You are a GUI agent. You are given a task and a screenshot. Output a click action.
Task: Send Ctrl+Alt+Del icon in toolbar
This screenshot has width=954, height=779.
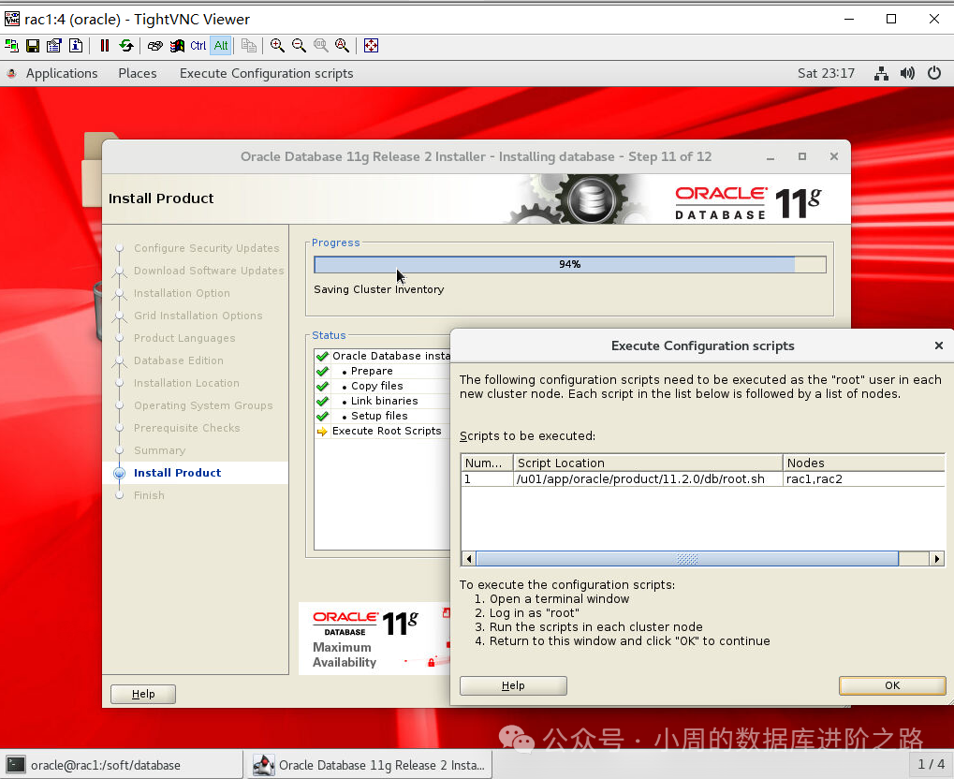point(155,46)
